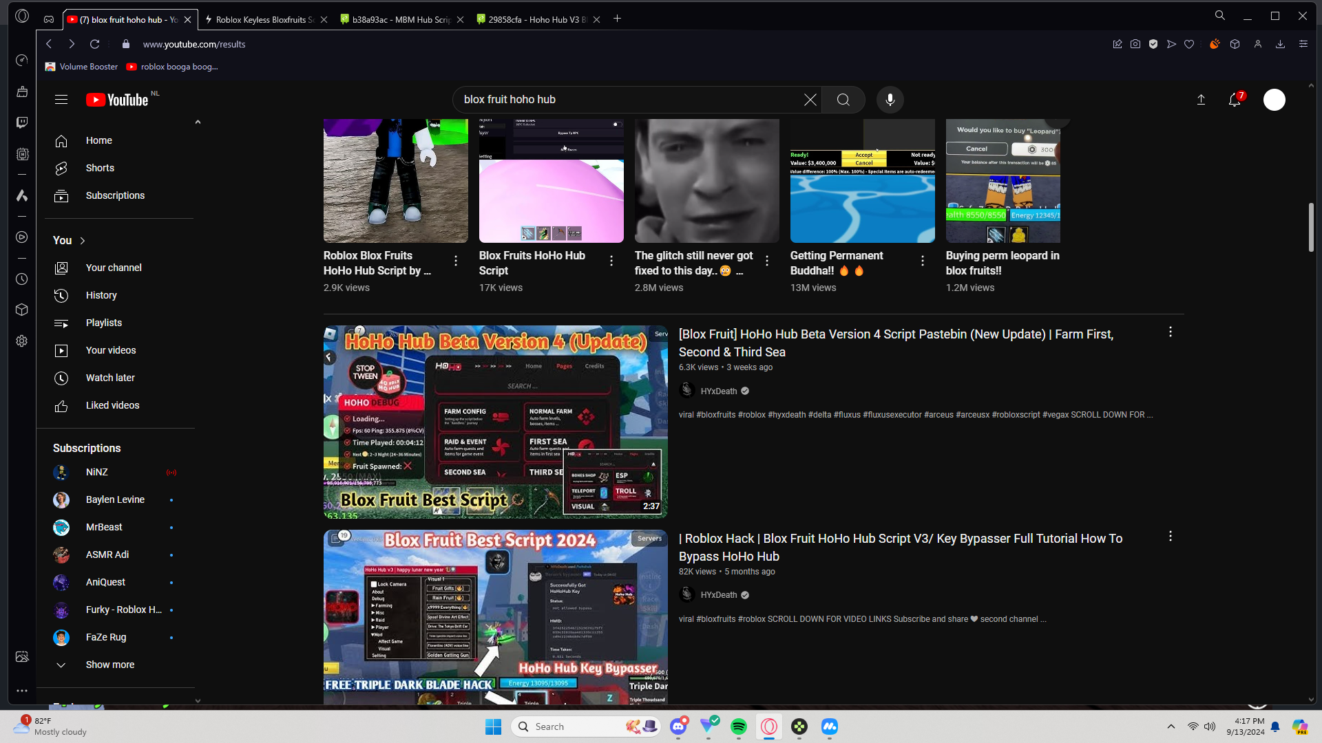The image size is (1322, 743).
Task: Open the Player icon in Opera sidebar
Action: [x=22, y=237]
